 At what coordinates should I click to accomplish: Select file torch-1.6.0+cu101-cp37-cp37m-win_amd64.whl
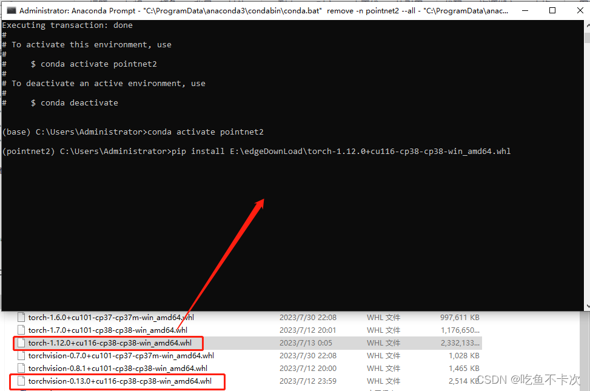[x=111, y=317]
